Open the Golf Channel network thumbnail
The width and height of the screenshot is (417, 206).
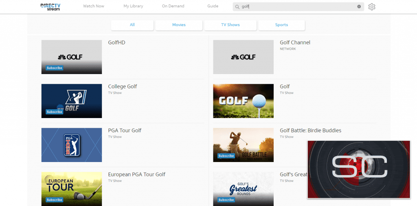point(244,57)
